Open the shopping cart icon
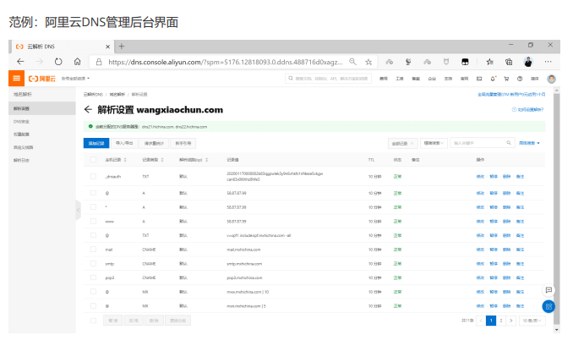 pos(506,79)
